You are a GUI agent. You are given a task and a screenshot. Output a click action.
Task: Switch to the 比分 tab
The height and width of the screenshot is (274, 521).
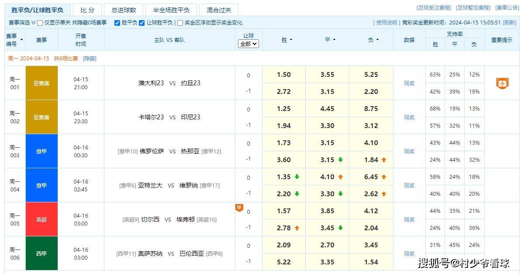87,9
